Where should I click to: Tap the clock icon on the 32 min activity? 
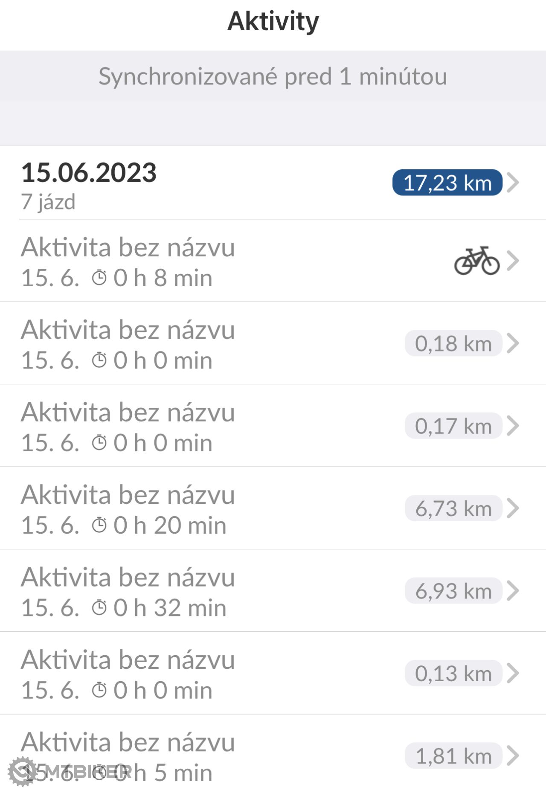tap(99, 607)
